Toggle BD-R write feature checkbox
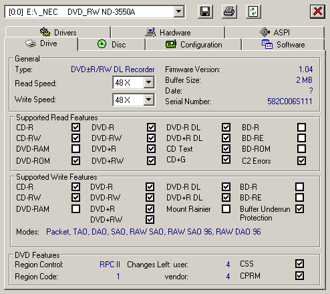330x294 pixels. 299,186
